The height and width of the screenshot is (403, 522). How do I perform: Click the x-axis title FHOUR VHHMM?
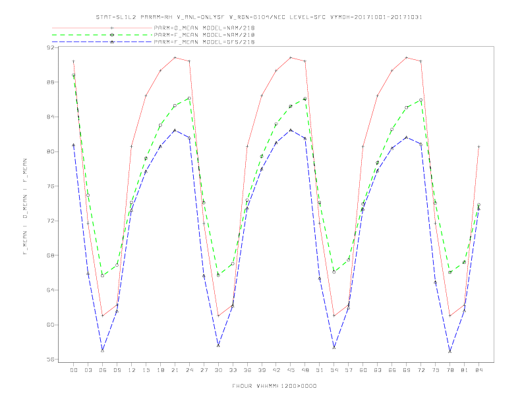click(274, 386)
